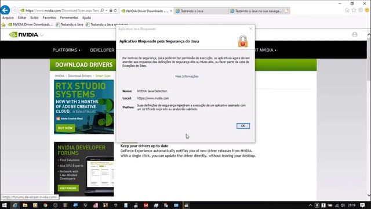Click the Home icon in IE toolbar

pyautogui.click(x=347, y=10)
